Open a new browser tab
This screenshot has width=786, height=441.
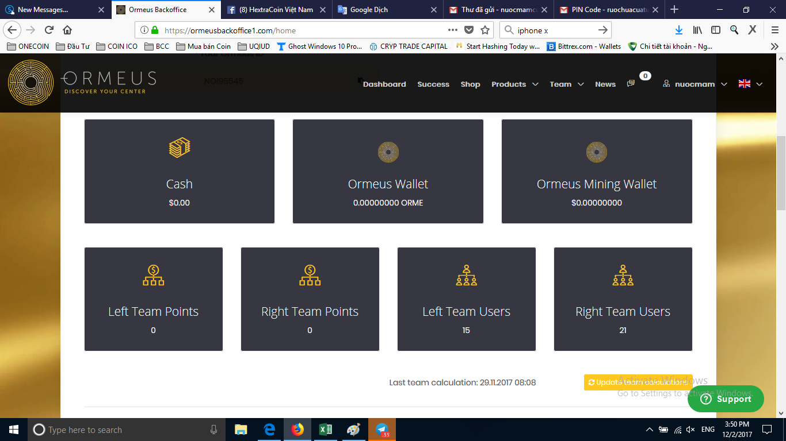point(674,10)
